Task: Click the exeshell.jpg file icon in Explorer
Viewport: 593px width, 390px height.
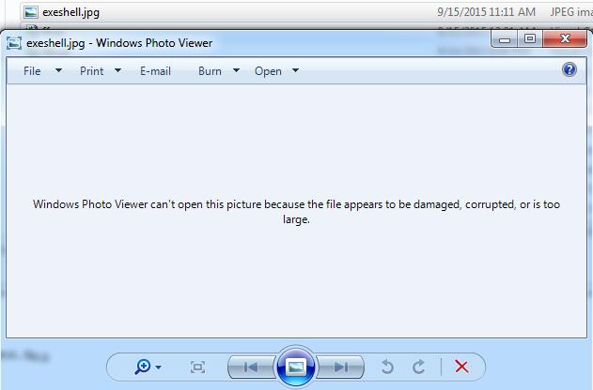Action: point(31,12)
